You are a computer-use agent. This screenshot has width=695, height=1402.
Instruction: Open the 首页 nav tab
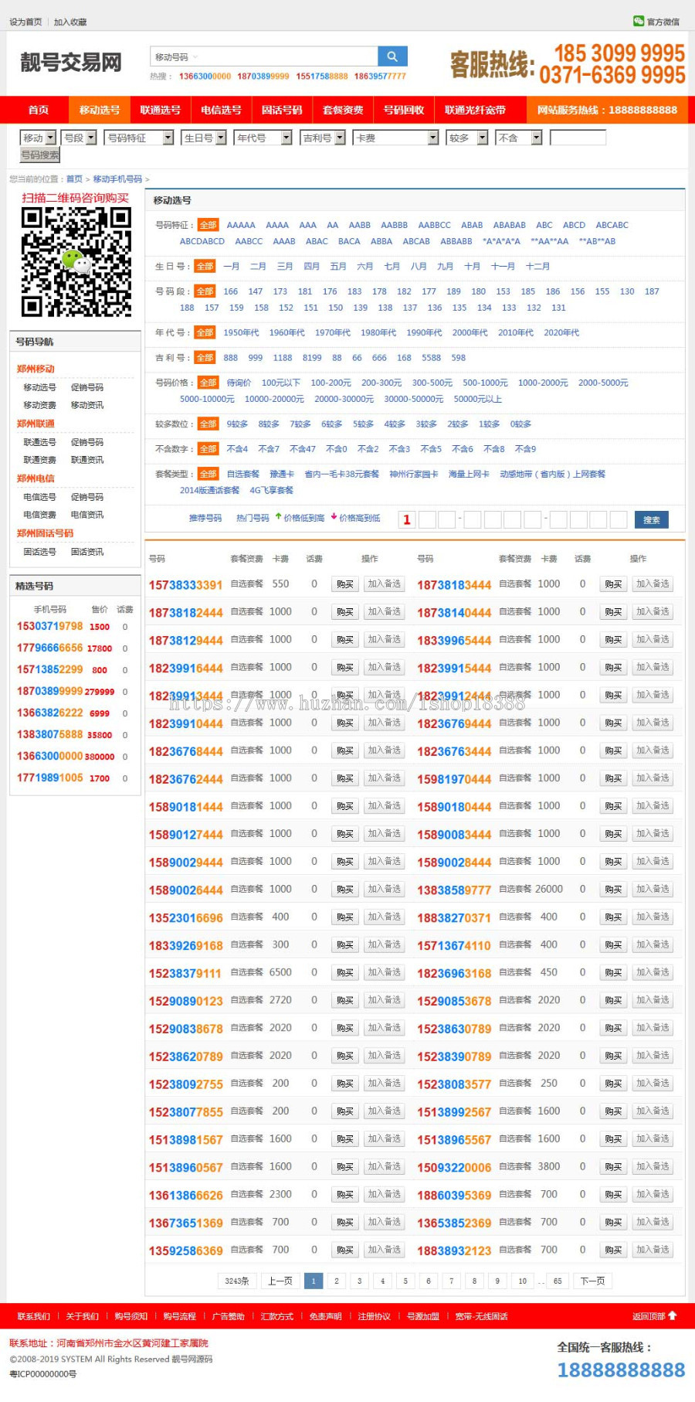pos(39,110)
